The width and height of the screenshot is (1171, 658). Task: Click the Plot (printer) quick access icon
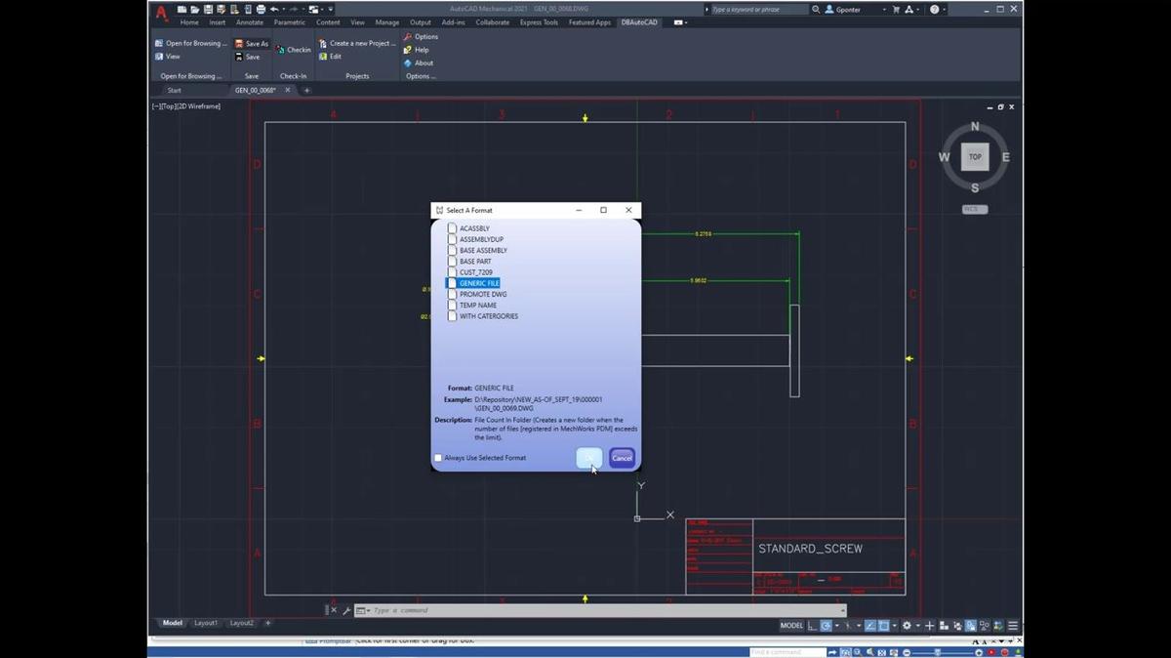coord(260,10)
